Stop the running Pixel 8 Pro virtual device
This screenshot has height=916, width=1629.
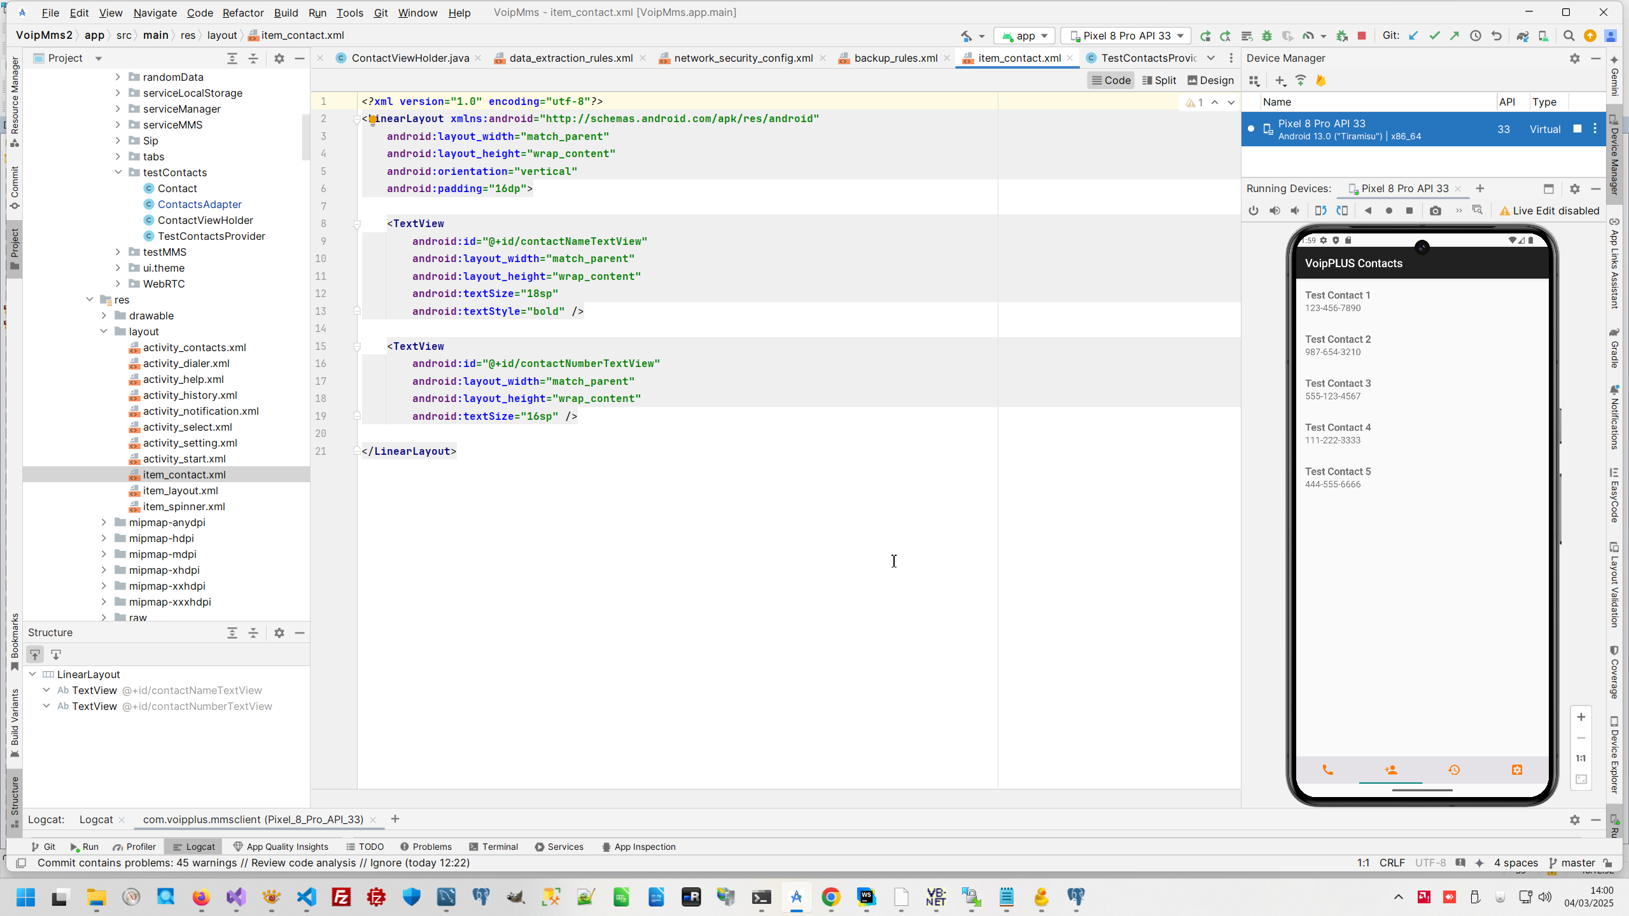pos(1577,128)
